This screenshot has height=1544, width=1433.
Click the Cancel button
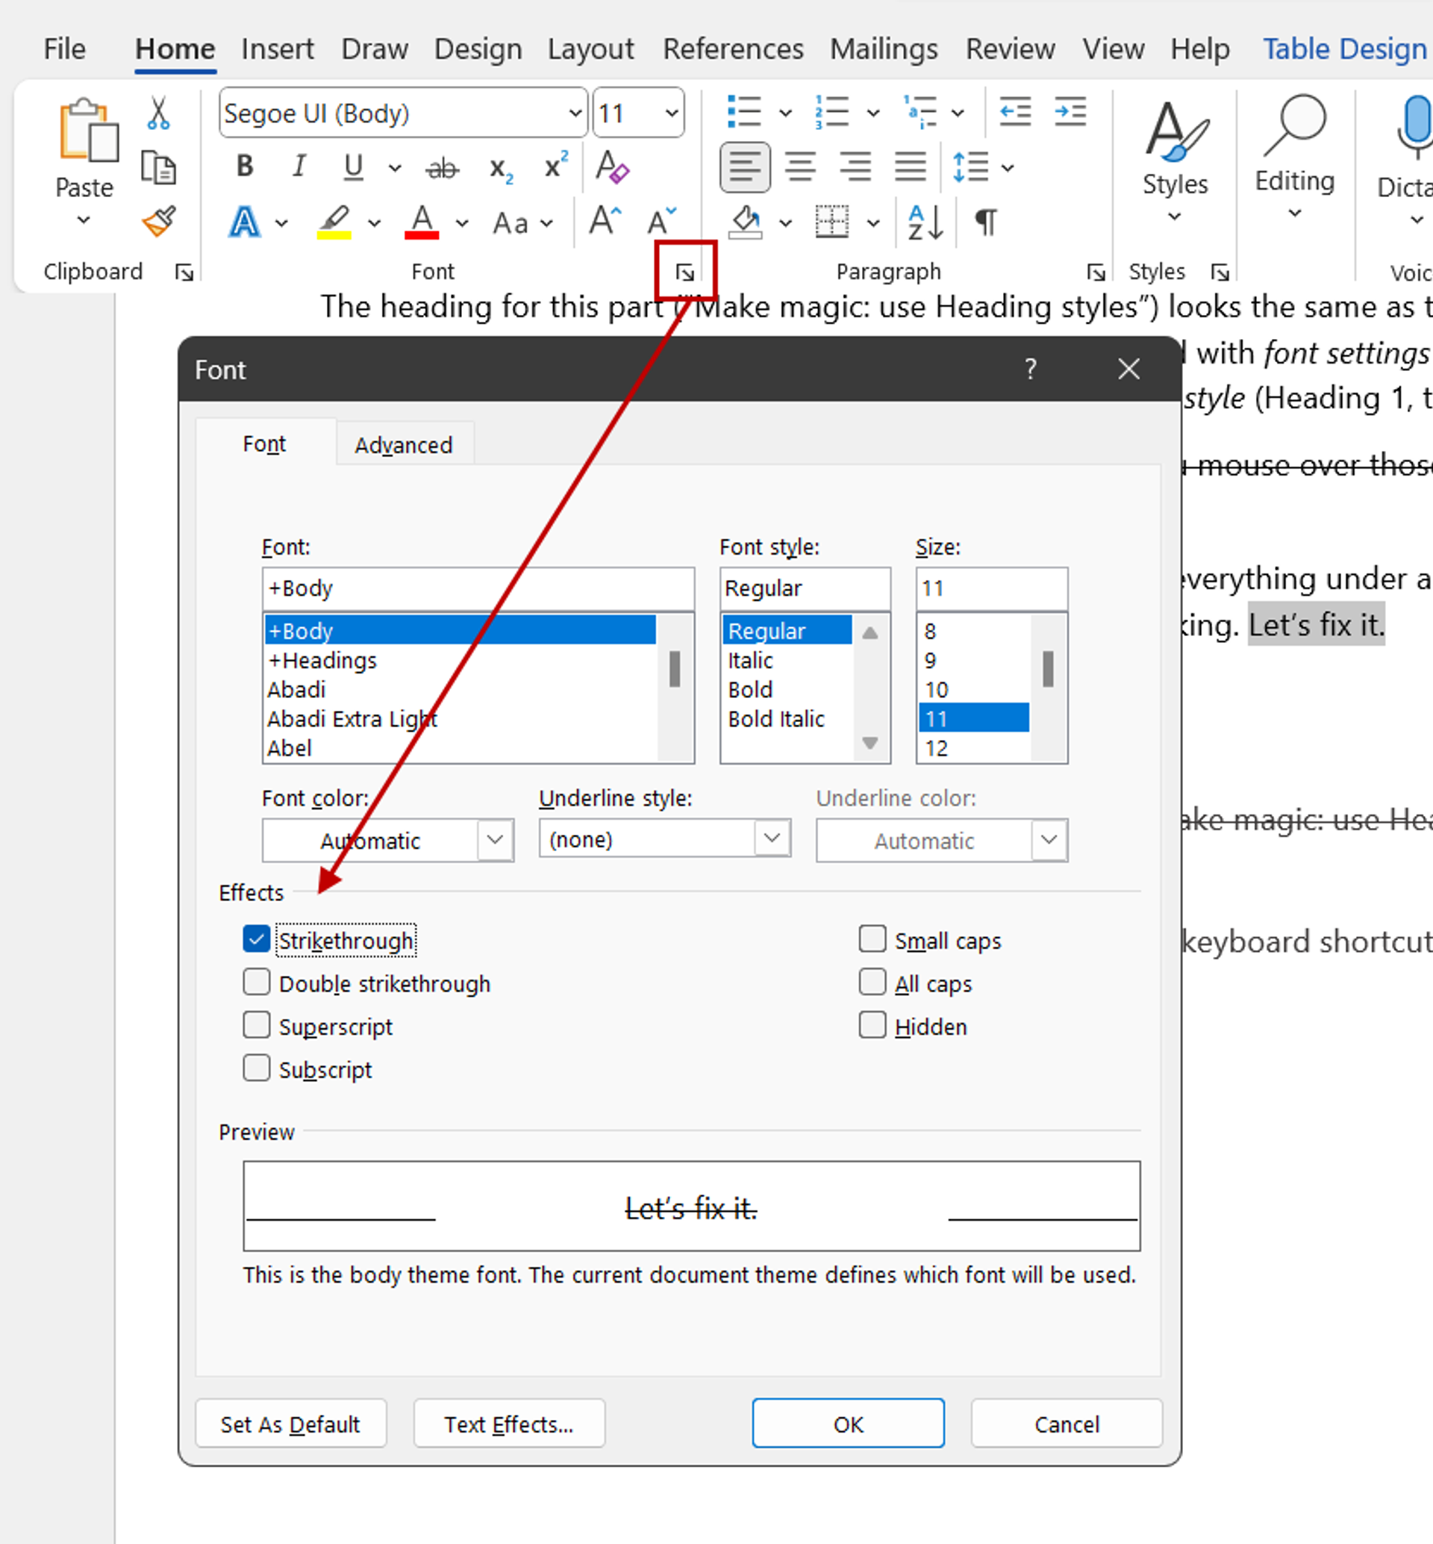[x=1067, y=1424]
